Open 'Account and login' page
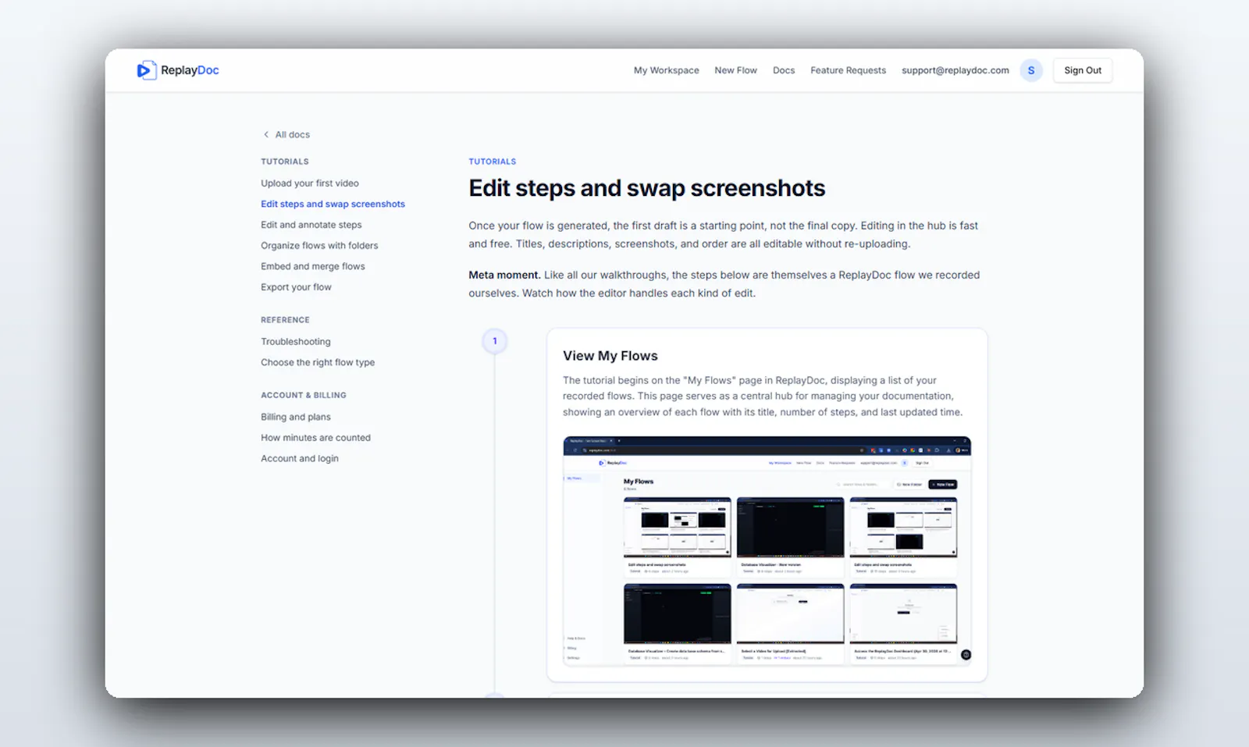 [300, 458]
